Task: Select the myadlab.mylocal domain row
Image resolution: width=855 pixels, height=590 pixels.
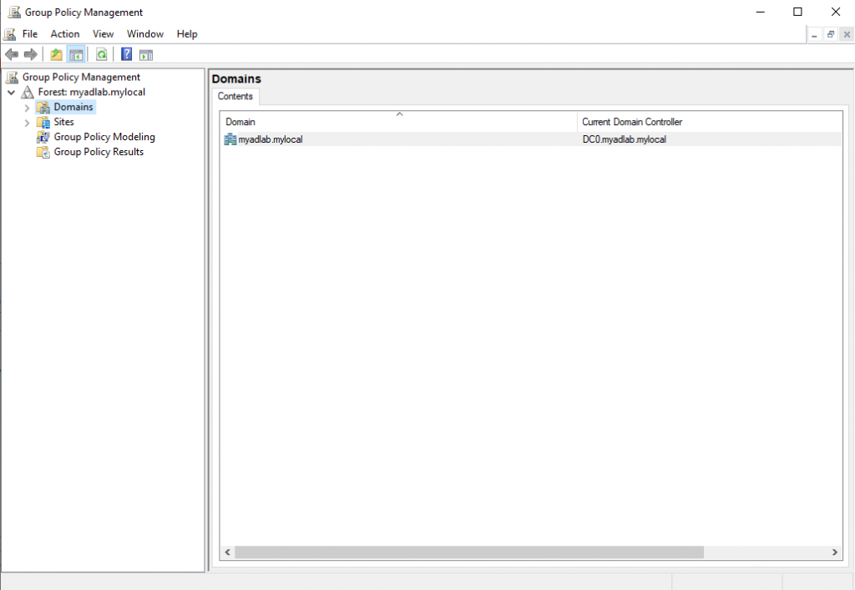Action: coord(268,139)
